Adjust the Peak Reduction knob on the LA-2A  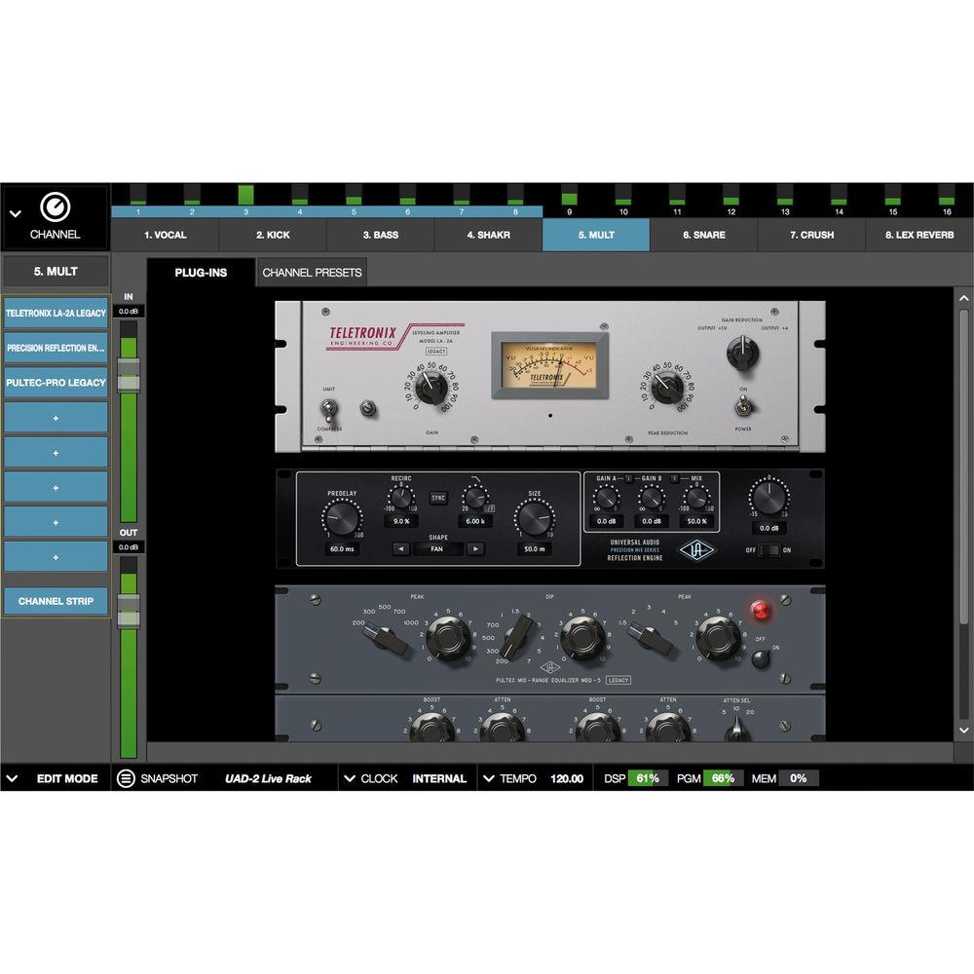coord(666,390)
